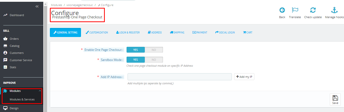Switch to the Address tab
Image resolution: width=344 pixels, height=112 pixels.
[155, 32]
